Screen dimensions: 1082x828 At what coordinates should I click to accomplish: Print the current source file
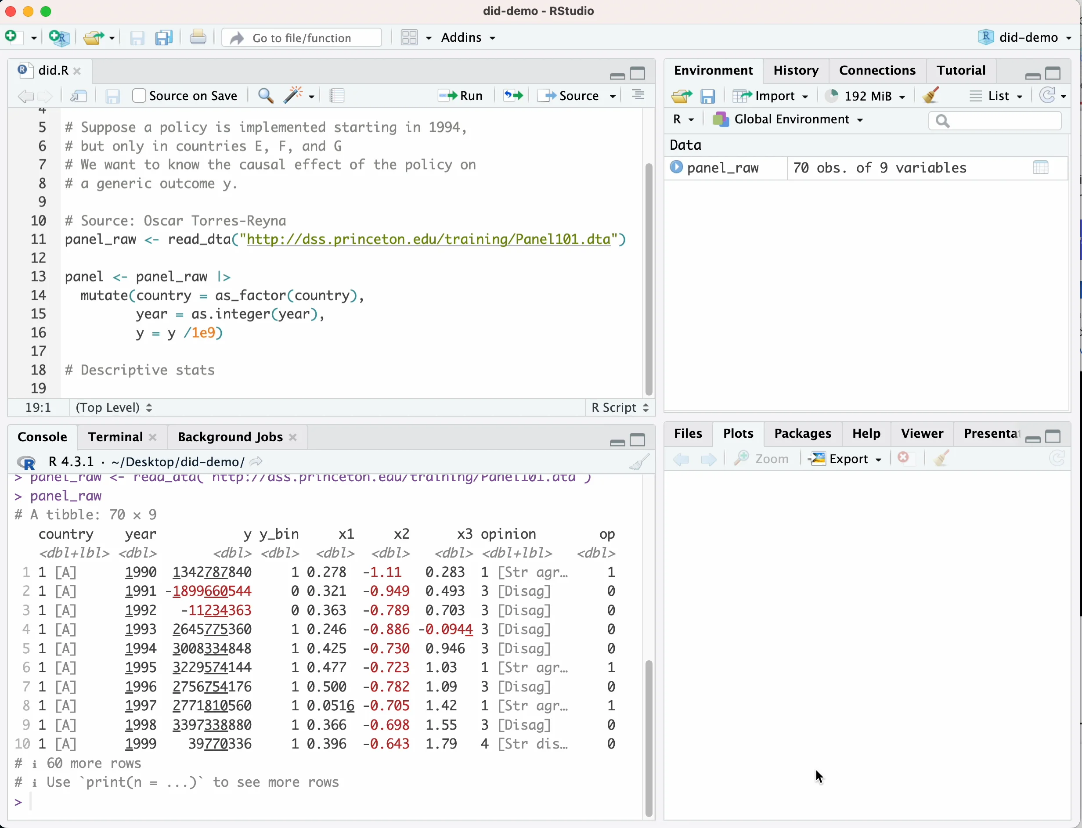pyautogui.click(x=198, y=37)
